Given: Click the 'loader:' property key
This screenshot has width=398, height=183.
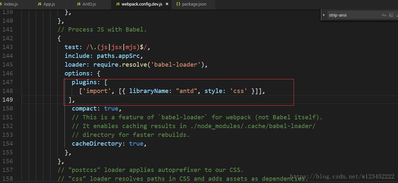Looking at the screenshot, I should coord(77,65).
